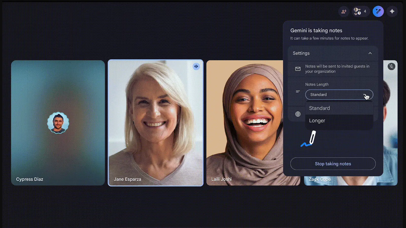Open the Notes Length dropdown

pyautogui.click(x=339, y=95)
